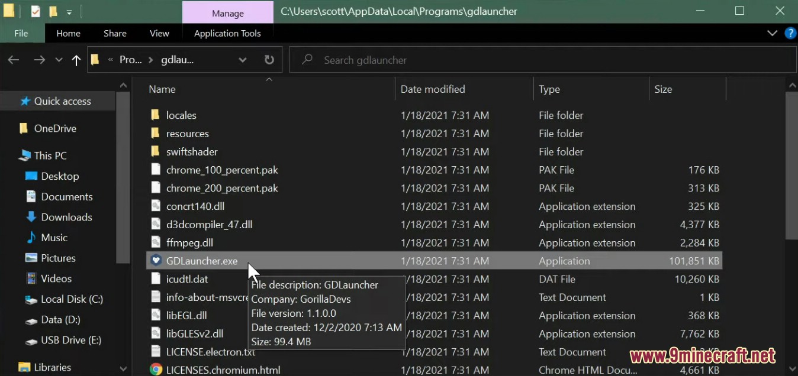Go up one folder level
The height and width of the screenshot is (376, 798).
coord(76,60)
